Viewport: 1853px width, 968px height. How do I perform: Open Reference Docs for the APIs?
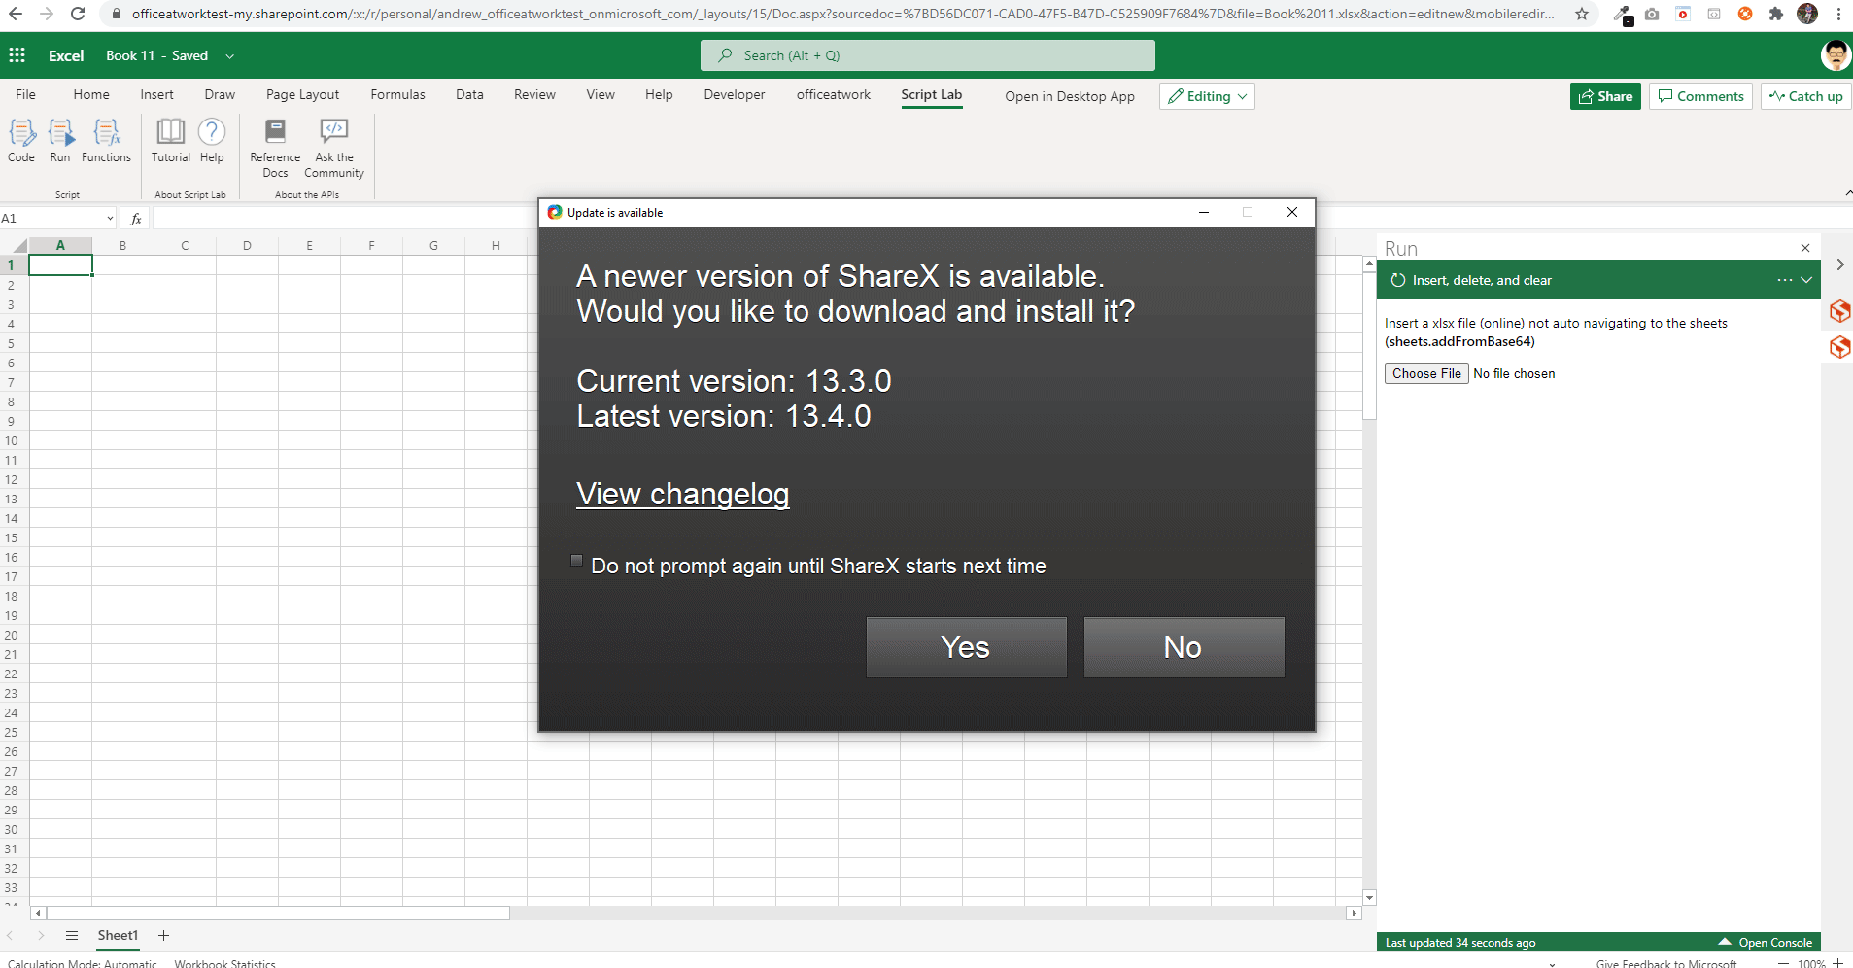pos(275,148)
